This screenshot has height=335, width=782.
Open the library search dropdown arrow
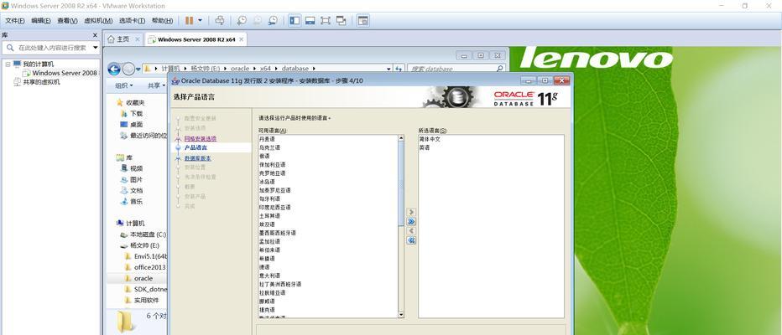[x=96, y=48]
